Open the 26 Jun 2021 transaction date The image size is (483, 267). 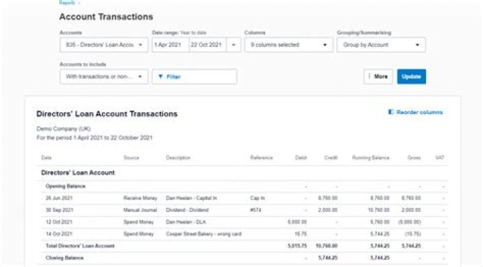coord(59,198)
